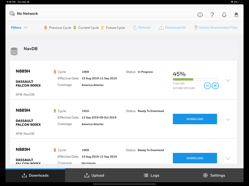Image resolution: width=249 pixels, height=186 pixels.
Task: Click the yellow Future Cycle swatch
Action: tap(102, 28)
